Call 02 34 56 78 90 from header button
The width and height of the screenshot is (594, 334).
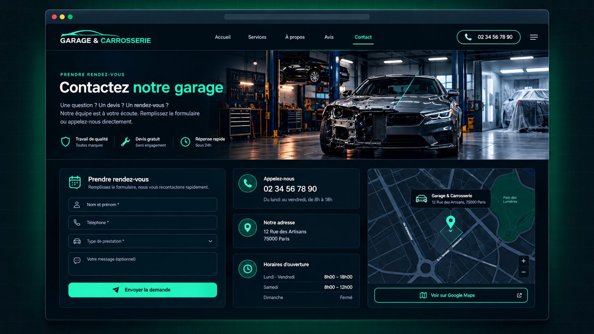[x=489, y=37]
